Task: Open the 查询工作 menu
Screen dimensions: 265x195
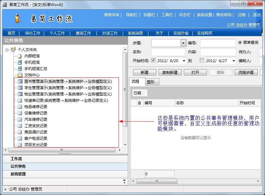Action: click(83, 33)
